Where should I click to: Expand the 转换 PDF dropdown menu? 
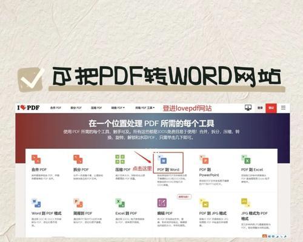click(x=118, y=108)
